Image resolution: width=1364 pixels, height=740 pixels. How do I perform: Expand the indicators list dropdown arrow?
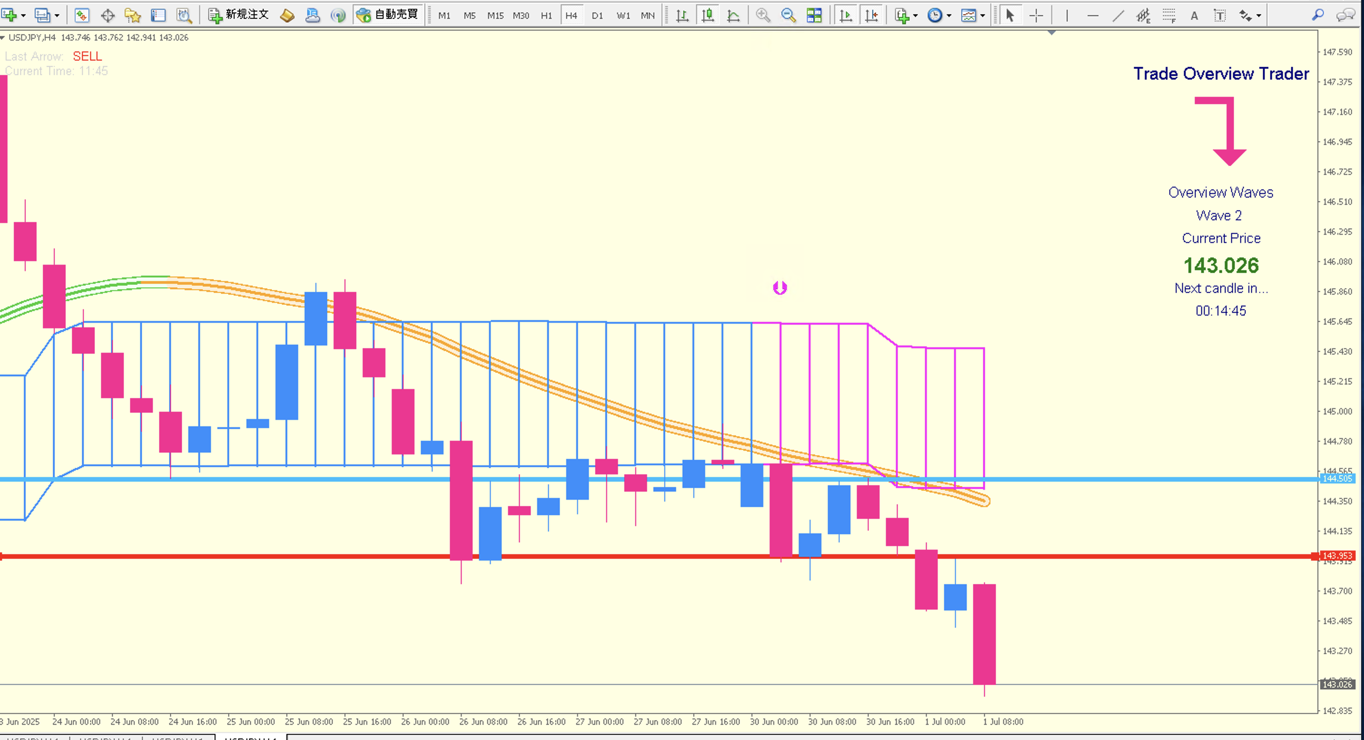(x=916, y=15)
